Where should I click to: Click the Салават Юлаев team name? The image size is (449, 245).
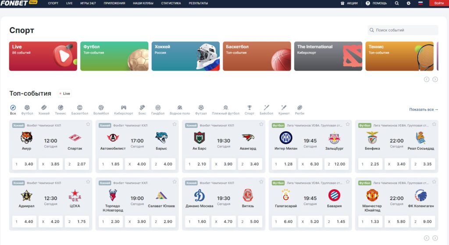(161, 205)
